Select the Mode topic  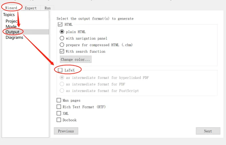tap(11, 27)
